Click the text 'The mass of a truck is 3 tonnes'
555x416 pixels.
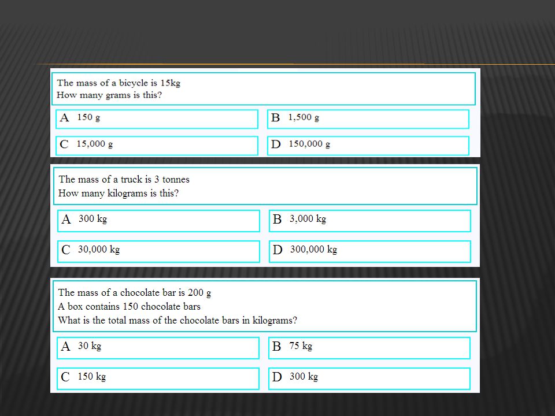(x=124, y=179)
